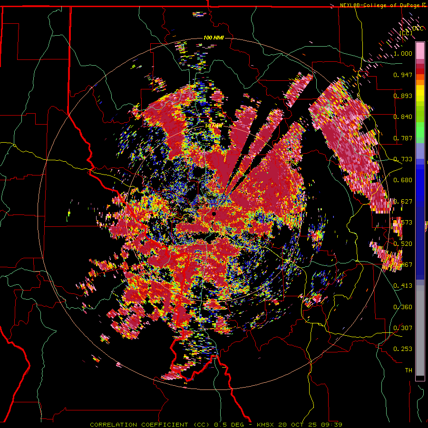Click the 0.893 color scale value
Image resolution: width=428 pixels, height=428 pixels.
coord(403,96)
